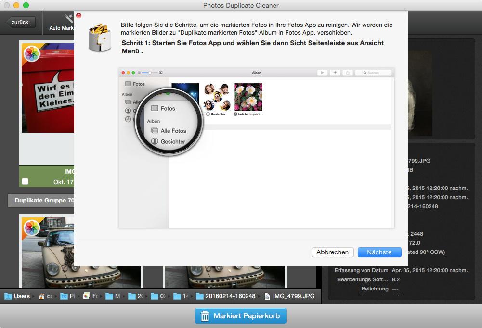Open the red trash bin photo thumbnail
The image size is (482, 328).
coord(48,88)
